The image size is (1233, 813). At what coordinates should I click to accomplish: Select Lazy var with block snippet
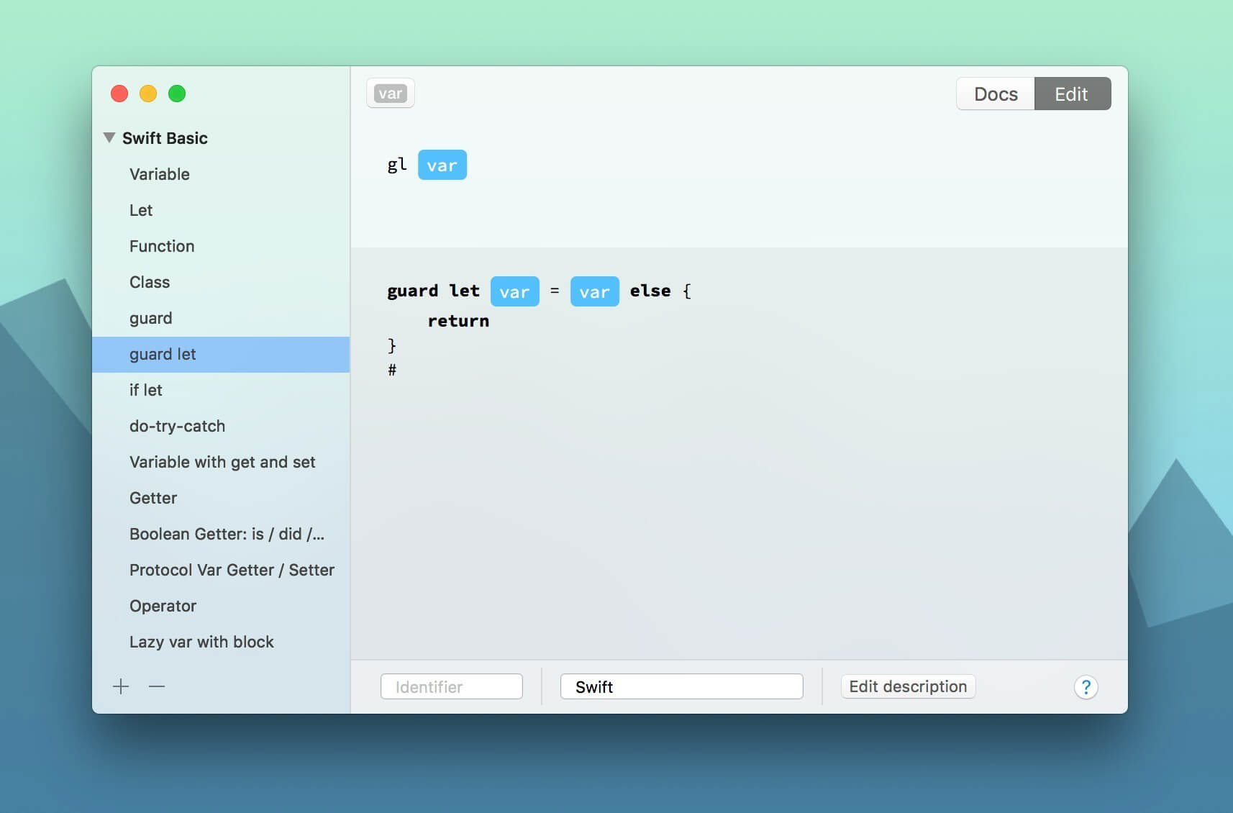201,642
